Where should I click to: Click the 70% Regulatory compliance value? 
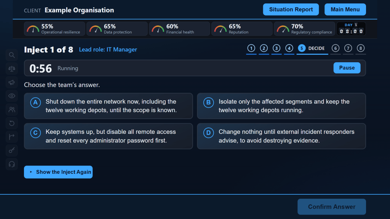coord(297,26)
